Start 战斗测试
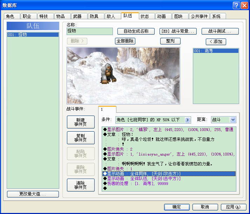The height and width of the screenshot is (214, 250). (220, 31)
